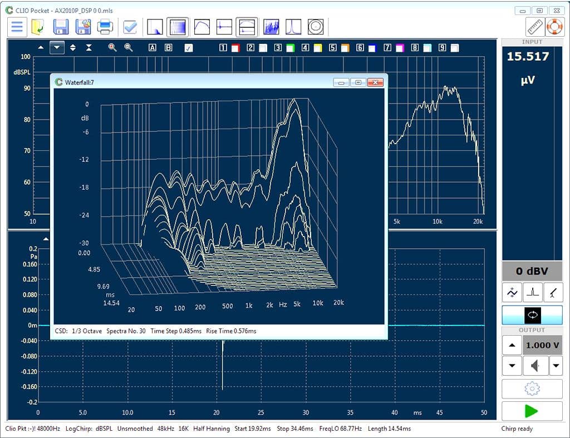570x438 pixels.
Task: Print the current measurement
Action: [x=105, y=26]
